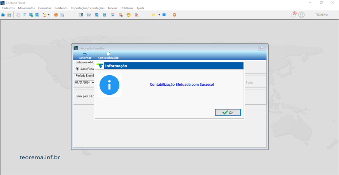Open the Importações/Exportações menu
The height and width of the screenshot is (175, 339).
[88, 8]
